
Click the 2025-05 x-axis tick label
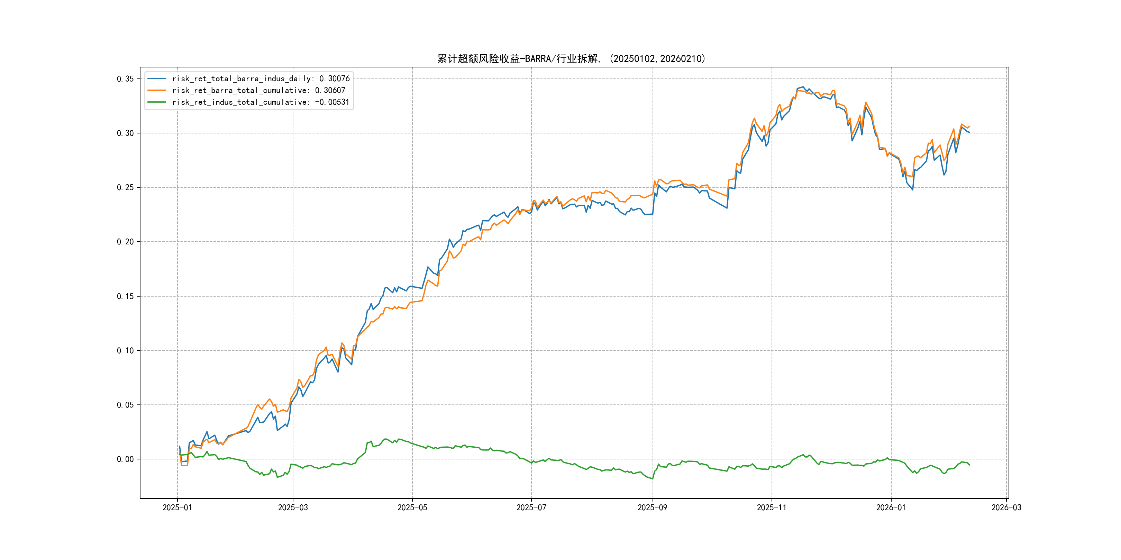click(x=412, y=507)
